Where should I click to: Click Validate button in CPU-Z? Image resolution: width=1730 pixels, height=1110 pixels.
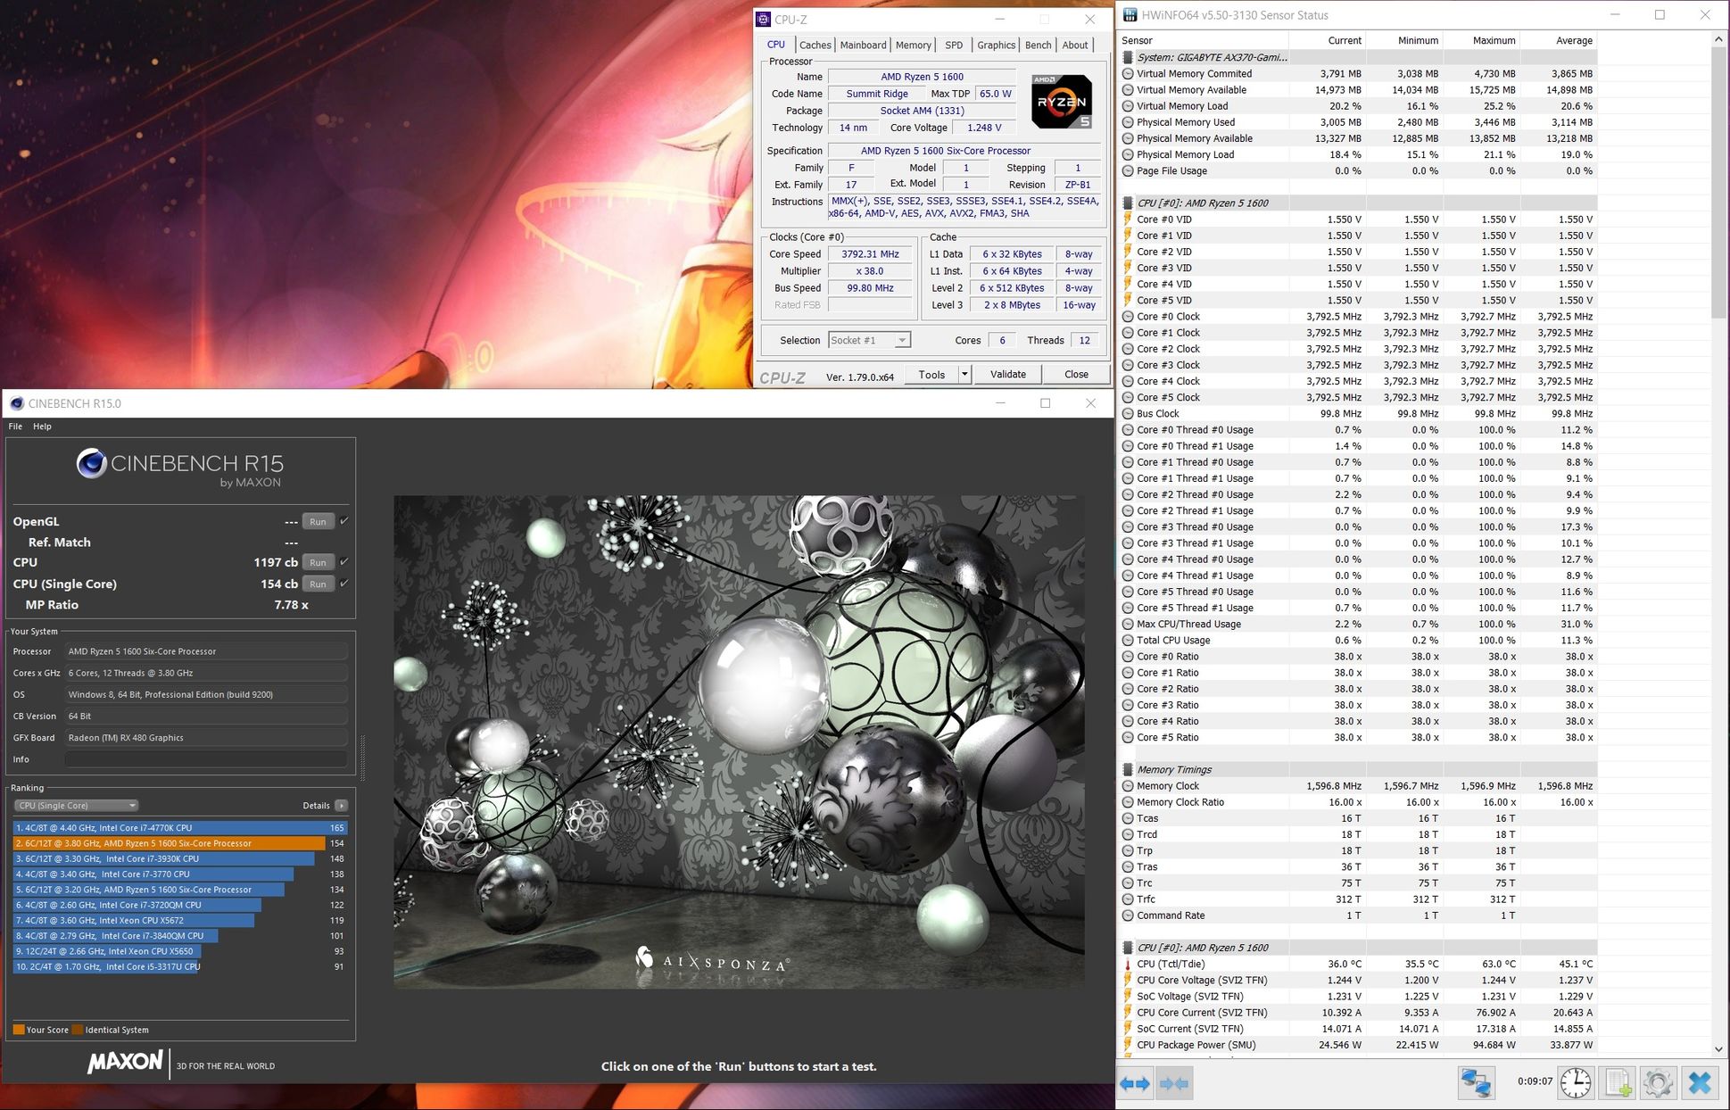click(1007, 375)
